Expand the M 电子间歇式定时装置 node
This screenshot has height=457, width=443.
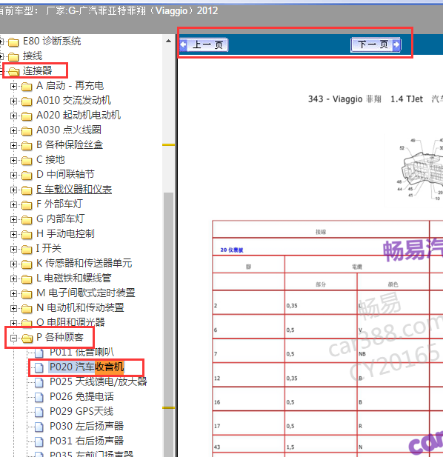point(13,293)
